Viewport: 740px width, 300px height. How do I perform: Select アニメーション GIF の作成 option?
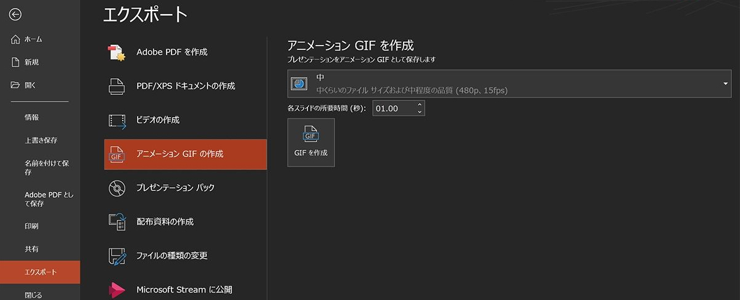(x=186, y=155)
